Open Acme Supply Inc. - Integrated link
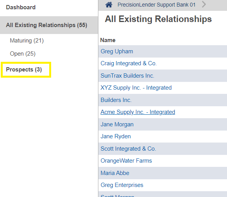The image size is (227, 197). pos(138,112)
